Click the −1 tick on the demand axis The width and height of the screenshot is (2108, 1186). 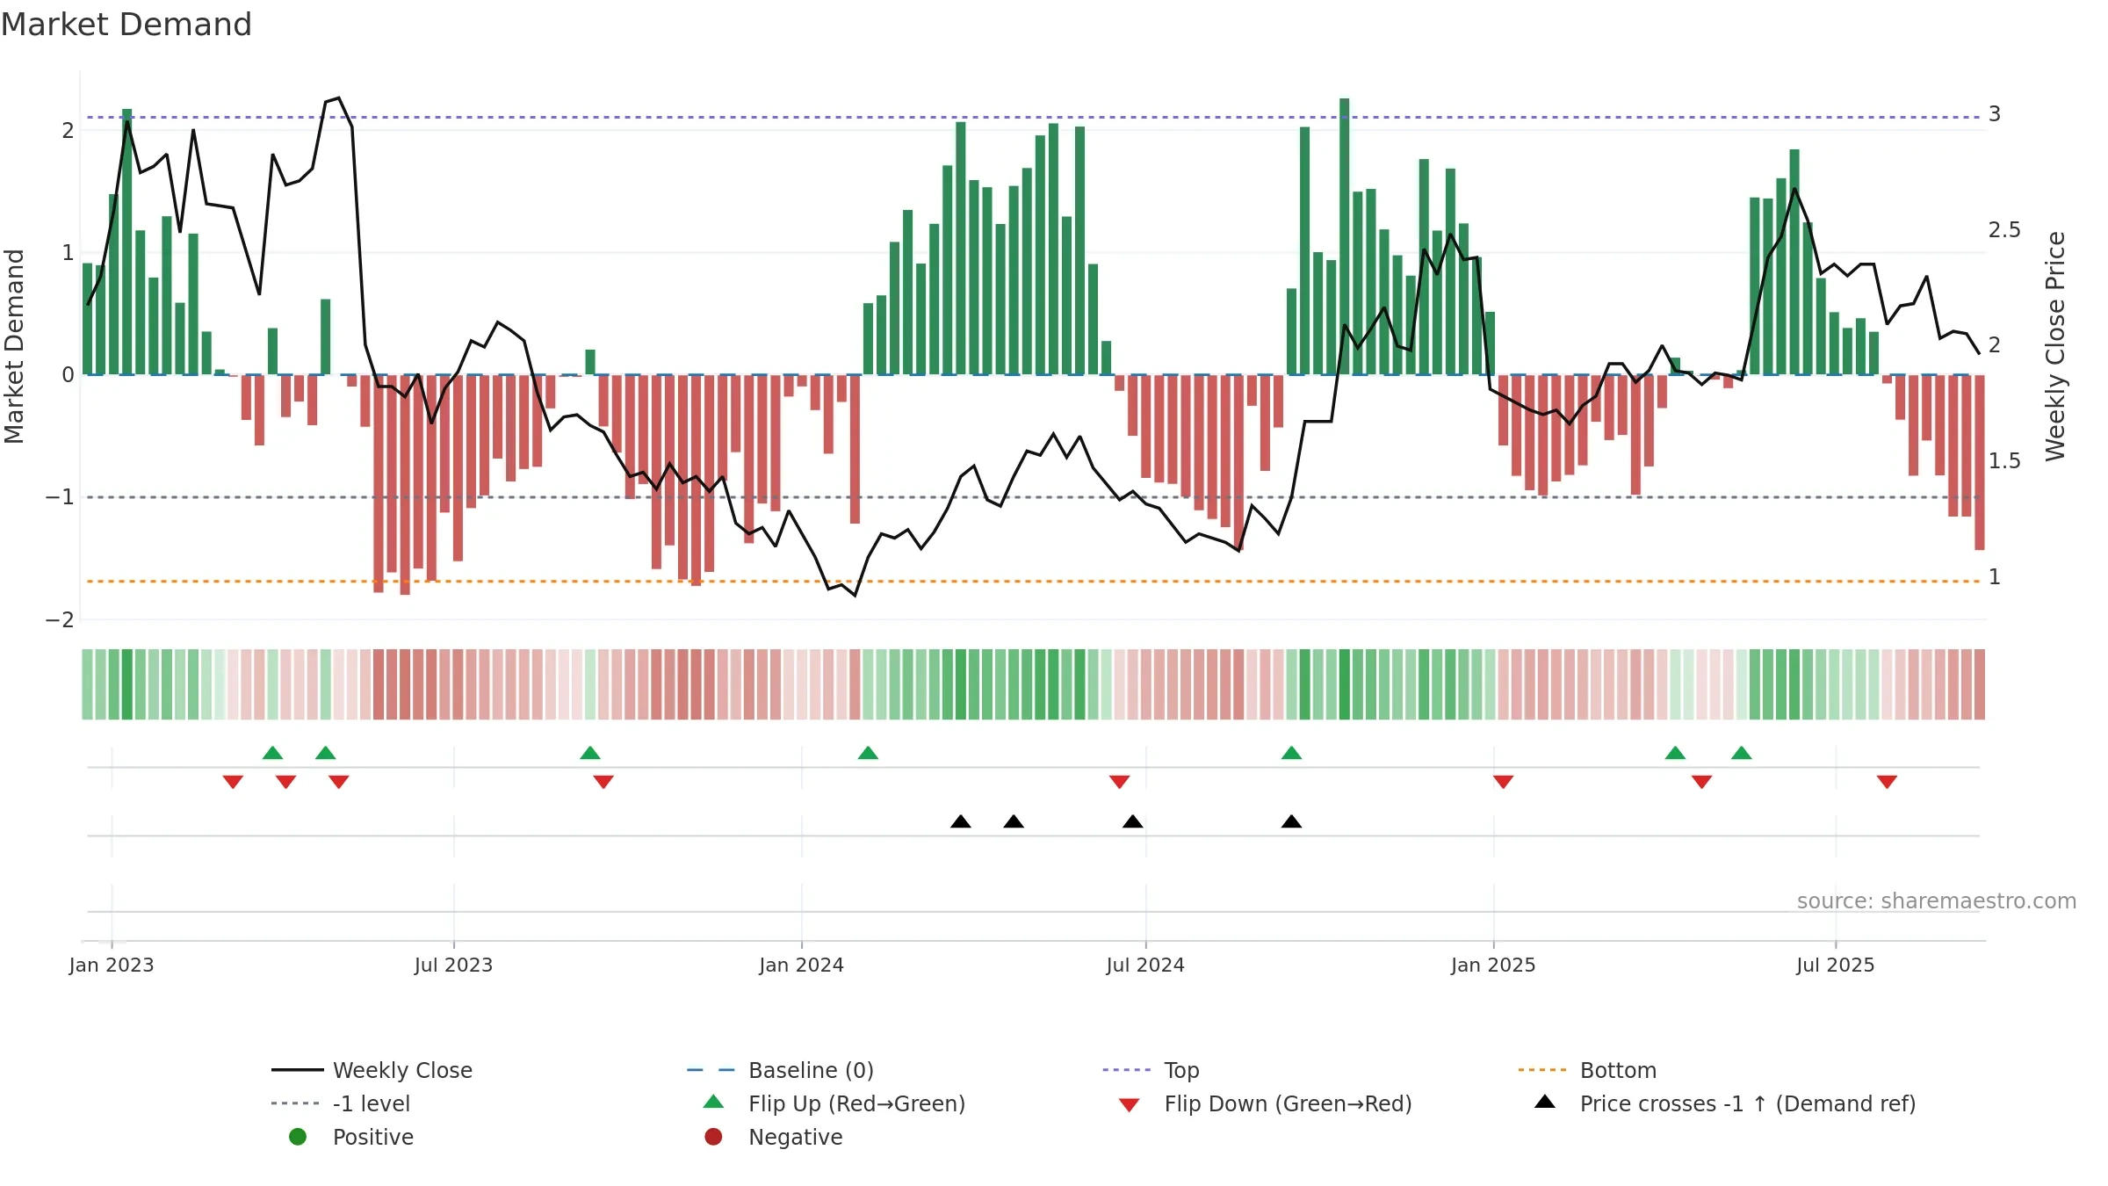[x=60, y=497]
